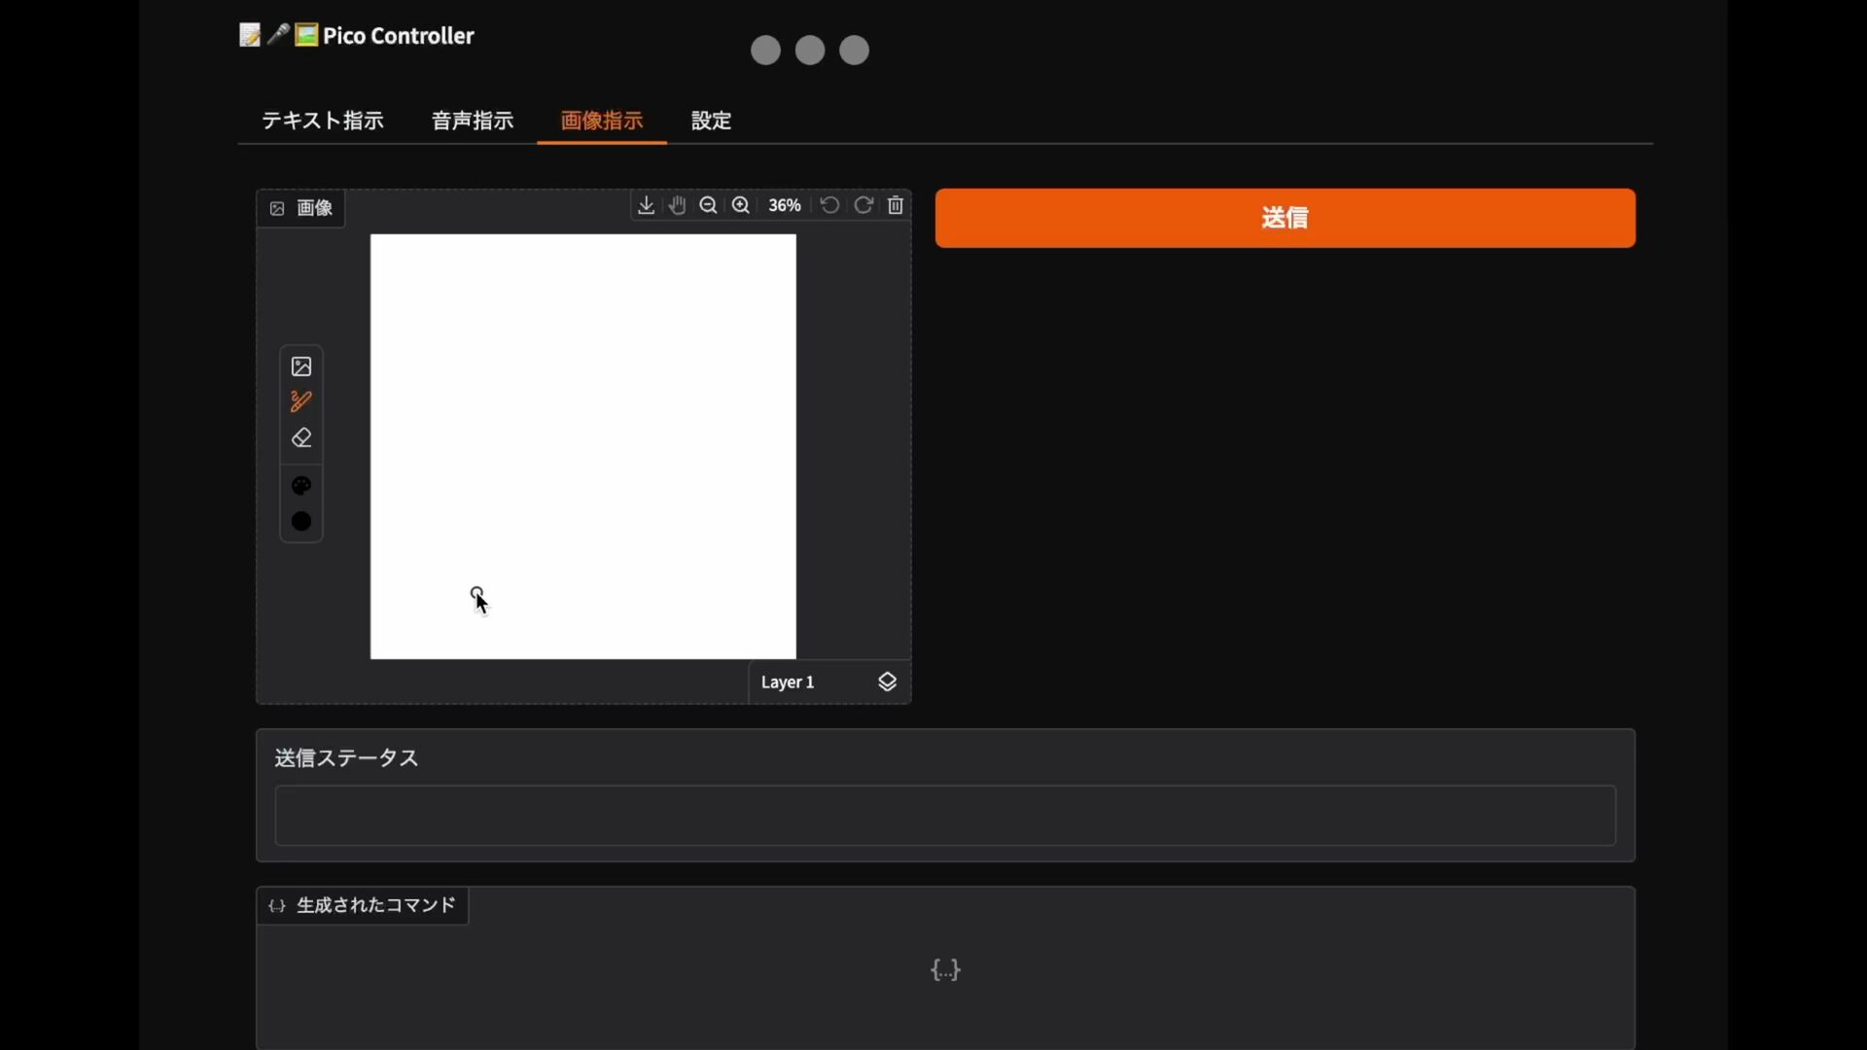Click the 生成されたコマンド JSON area
The height and width of the screenshot is (1050, 1867).
(945, 970)
